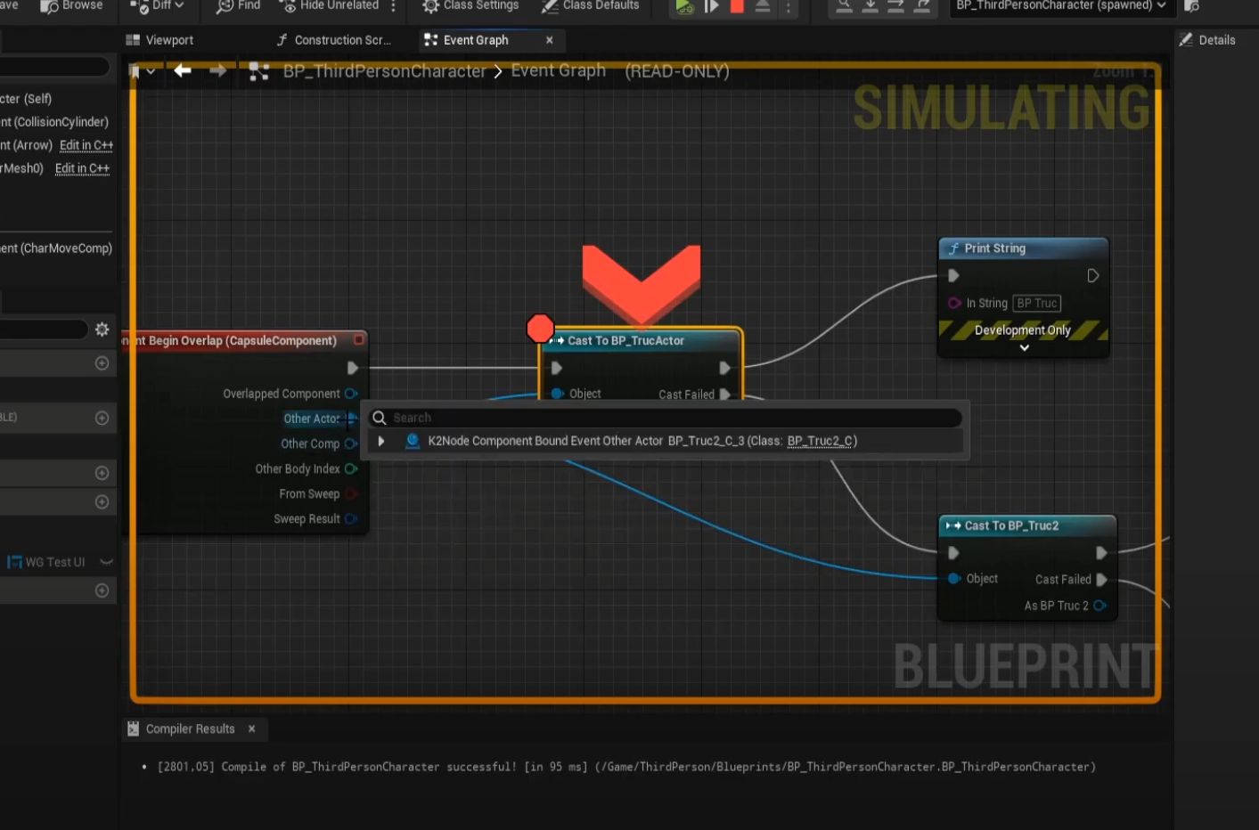Image resolution: width=1259 pixels, height=830 pixels.
Task: Click the Find in Blueprint button
Action: pos(239,5)
